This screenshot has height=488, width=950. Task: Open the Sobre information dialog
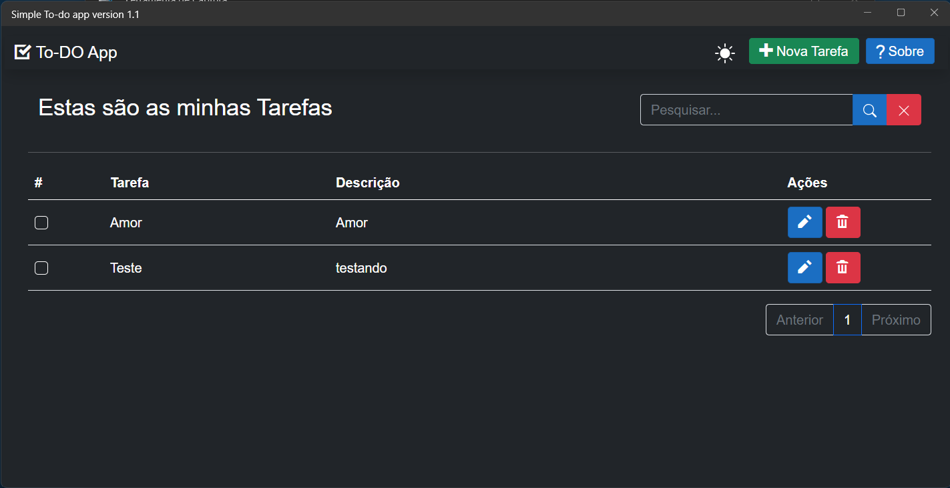click(x=899, y=51)
